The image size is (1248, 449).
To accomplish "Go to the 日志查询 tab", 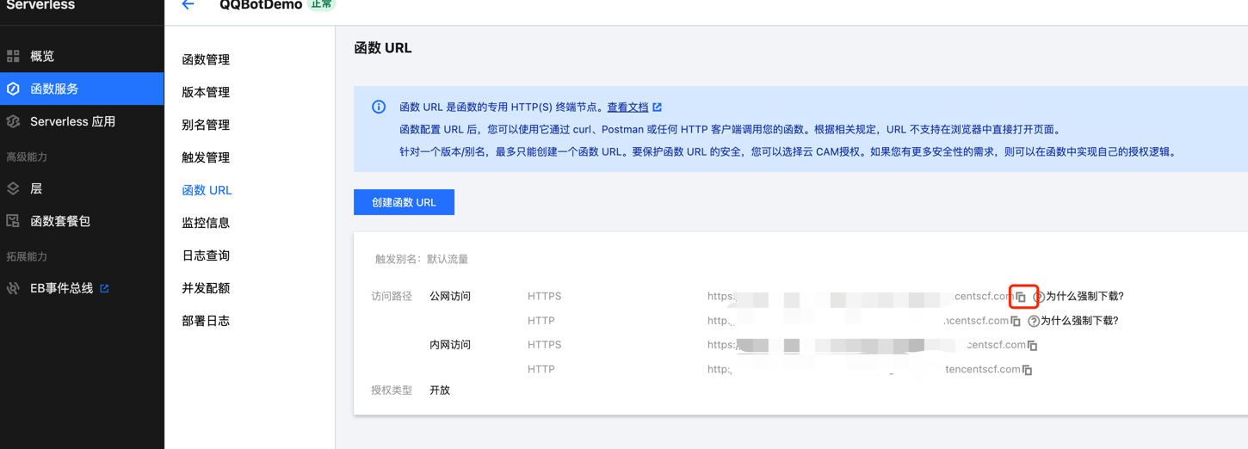I will [206, 255].
